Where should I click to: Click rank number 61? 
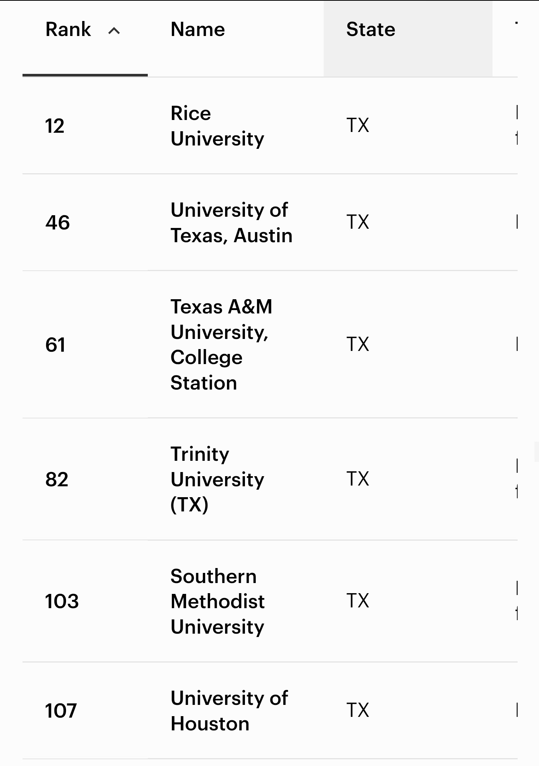pyautogui.click(x=55, y=345)
